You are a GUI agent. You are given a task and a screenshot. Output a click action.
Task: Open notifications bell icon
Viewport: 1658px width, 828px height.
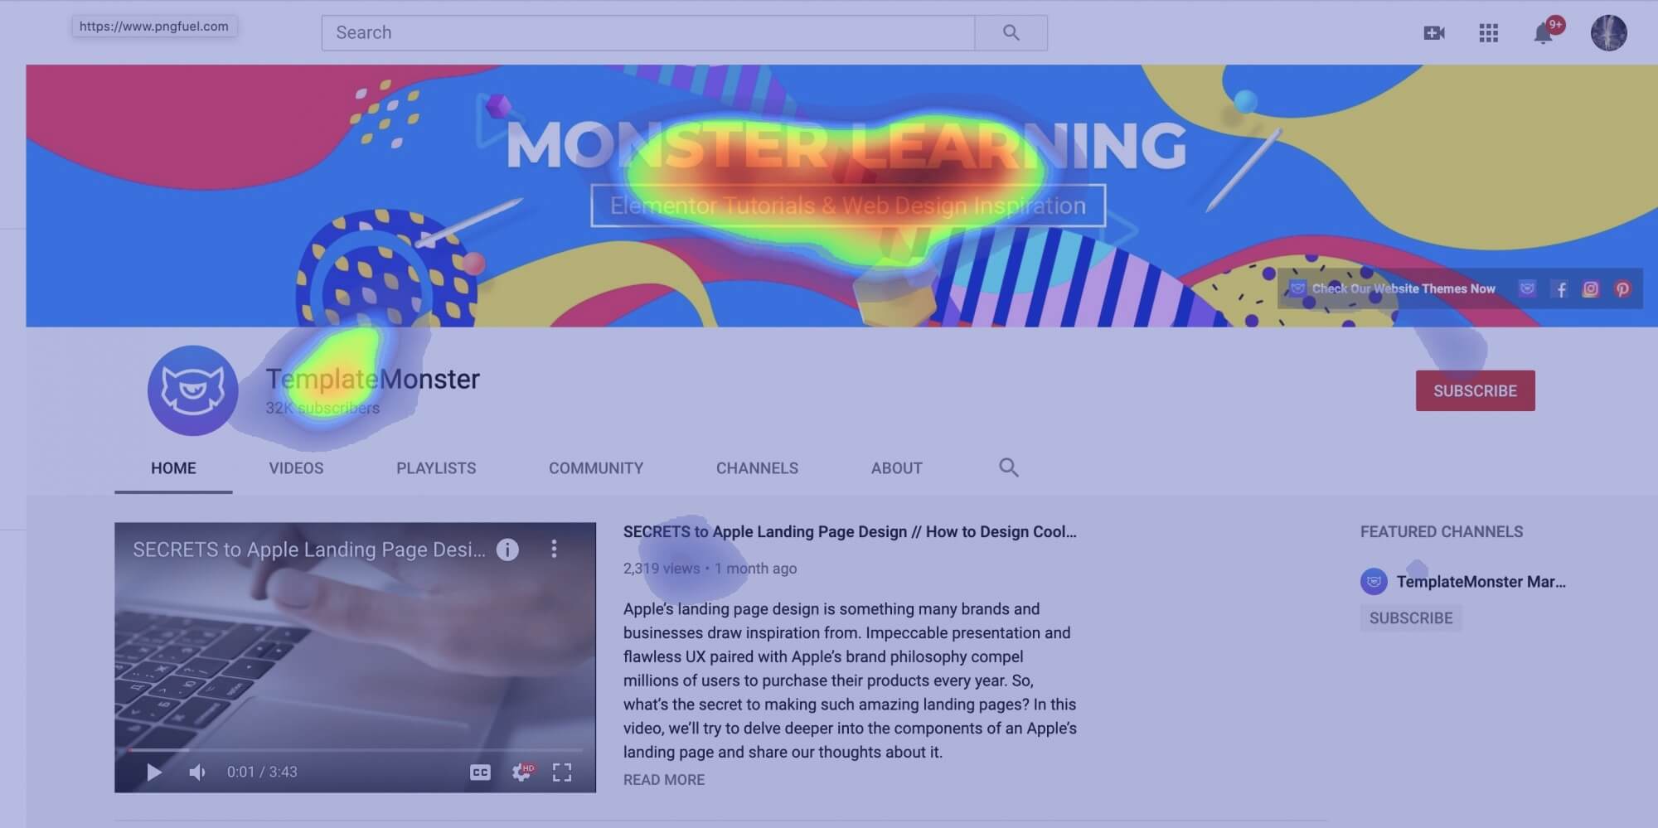(1543, 33)
